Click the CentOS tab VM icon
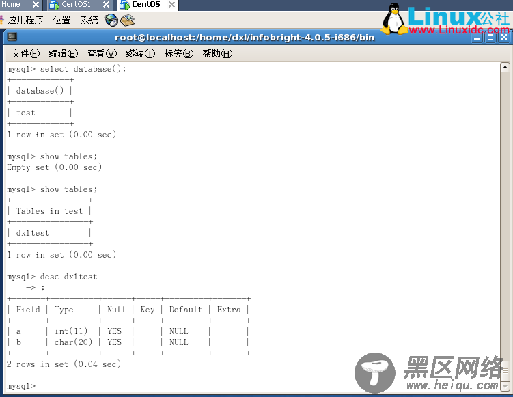This screenshot has width=513, height=397. pyautogui.click(x=124, y=5)
